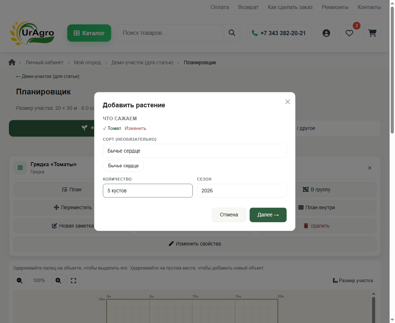Open the Каталог menu button

click(89, 33)
